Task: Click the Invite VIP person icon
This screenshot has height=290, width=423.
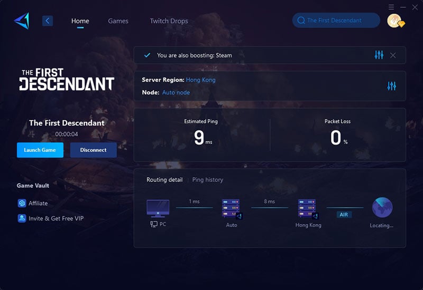Action: click(22, 218)
